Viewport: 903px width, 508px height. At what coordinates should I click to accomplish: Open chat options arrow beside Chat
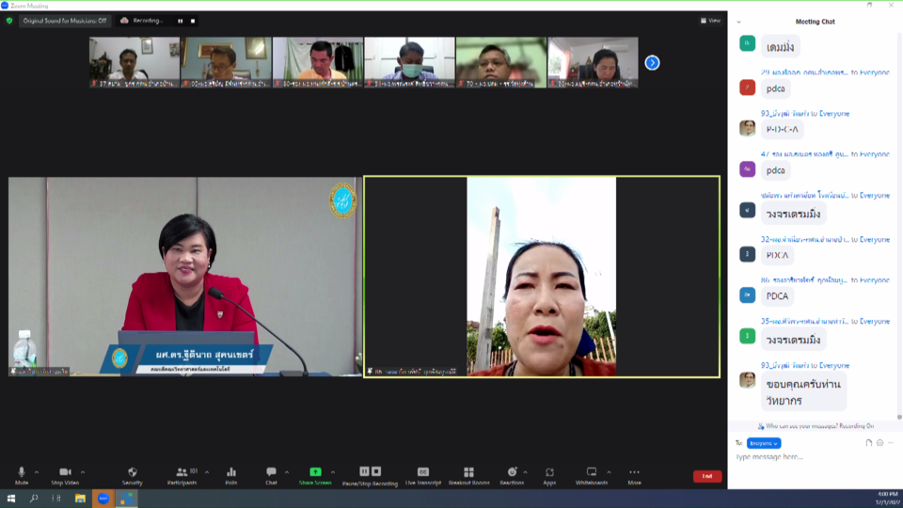[x=287, y=472]
